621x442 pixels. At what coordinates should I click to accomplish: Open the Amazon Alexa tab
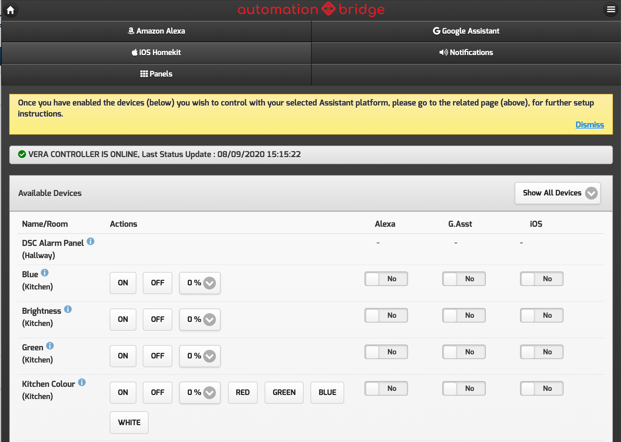(156, 31)
